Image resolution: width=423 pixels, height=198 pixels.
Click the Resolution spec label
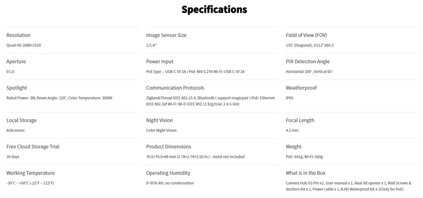(x=18, y=35)
